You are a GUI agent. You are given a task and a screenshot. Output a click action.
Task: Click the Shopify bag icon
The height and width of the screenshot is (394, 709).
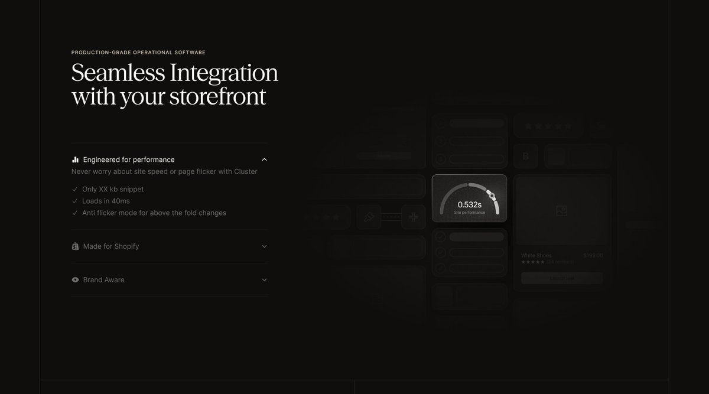75,246
